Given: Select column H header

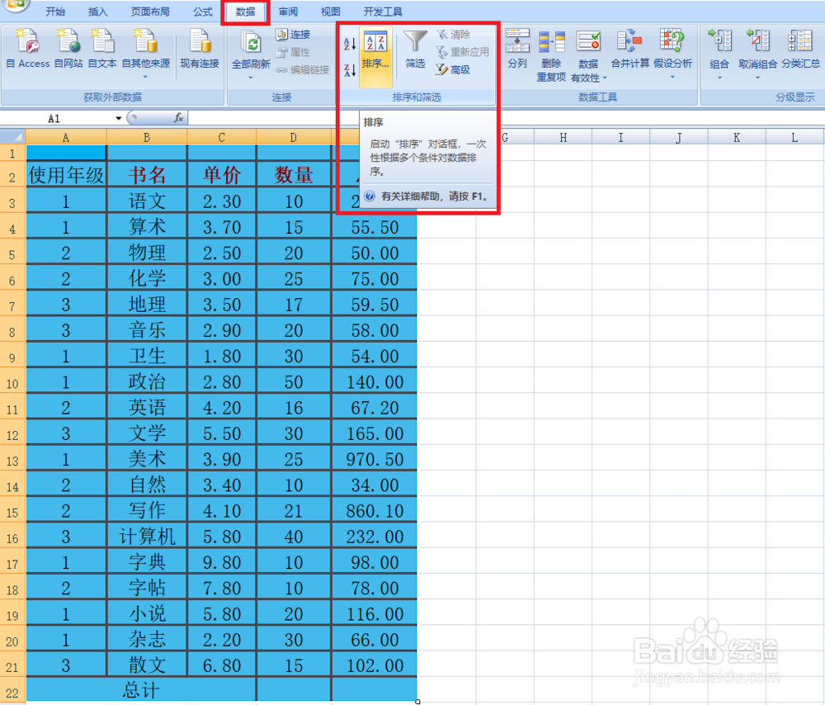Looking at the screenshot, I should [x=563, y=137].
